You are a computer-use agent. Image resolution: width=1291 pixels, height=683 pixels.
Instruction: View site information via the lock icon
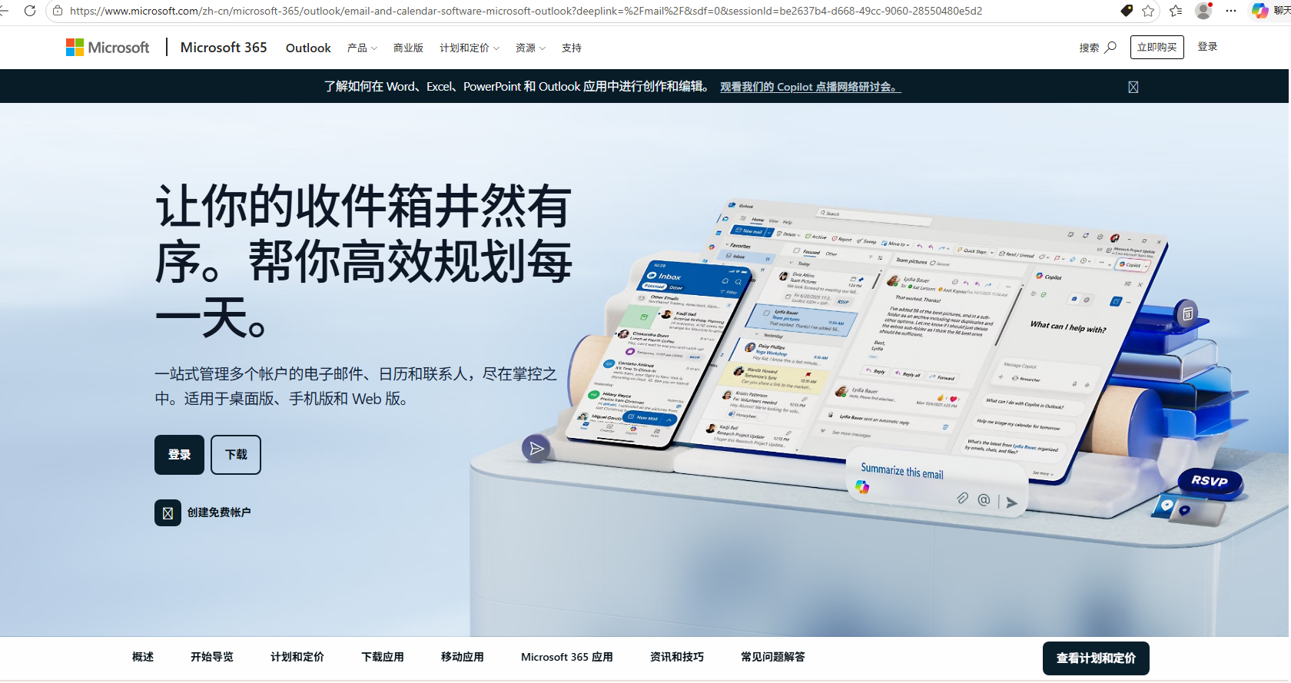[x=57, y=11]
